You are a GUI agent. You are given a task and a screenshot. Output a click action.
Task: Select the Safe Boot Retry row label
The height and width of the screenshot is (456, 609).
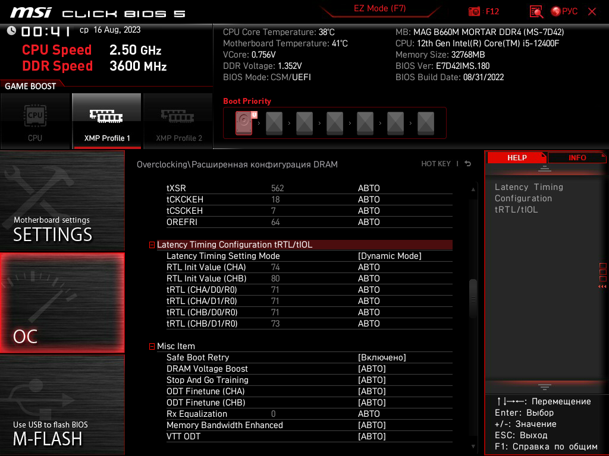coord(197,357)
